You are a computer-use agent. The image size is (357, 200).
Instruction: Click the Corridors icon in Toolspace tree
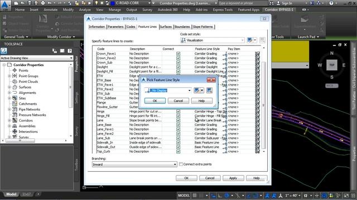pos(15,121)
